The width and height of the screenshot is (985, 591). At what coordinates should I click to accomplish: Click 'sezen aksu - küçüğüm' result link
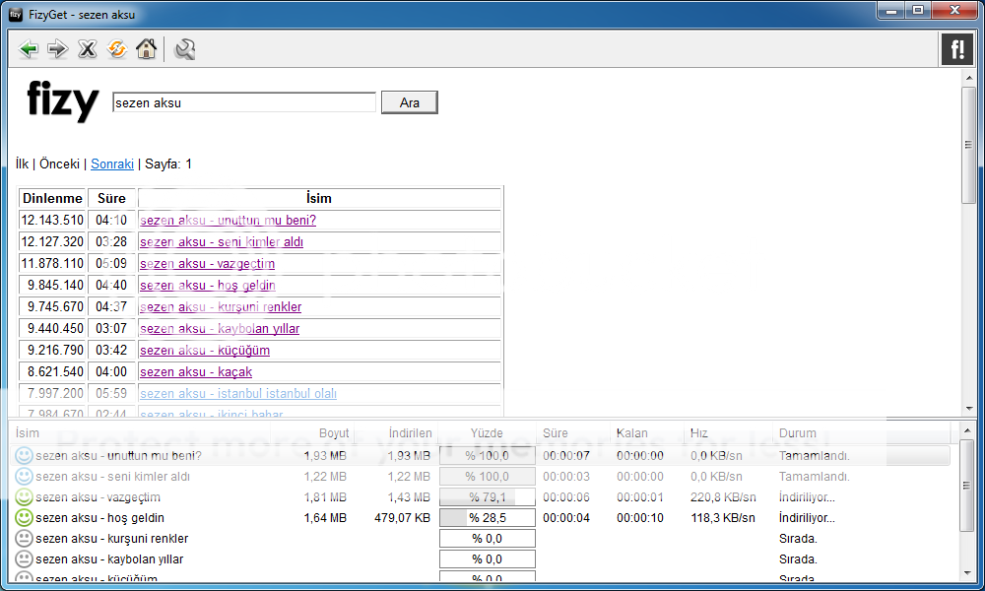click(x=205, y=351)
